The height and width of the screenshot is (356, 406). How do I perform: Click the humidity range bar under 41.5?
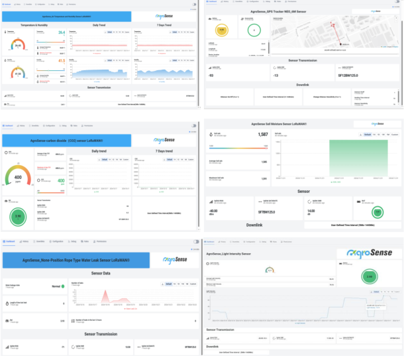click(x=50, y=70)
